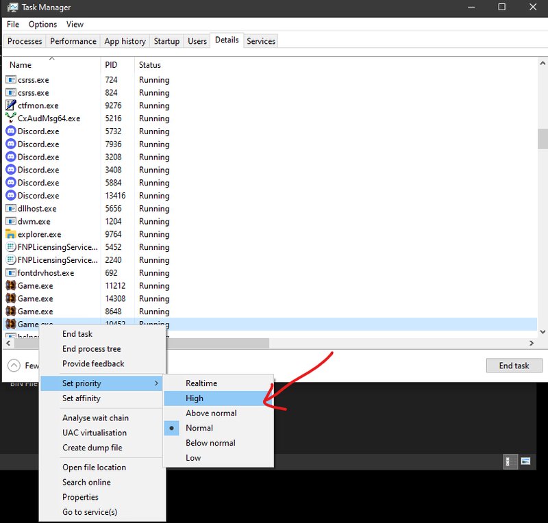Set priority to Low
Viewport: 548px width, 523px height.
219,458
